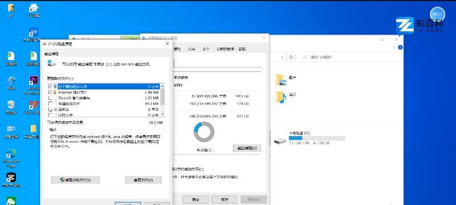Click the Apply (A) button in Properties

254,199
